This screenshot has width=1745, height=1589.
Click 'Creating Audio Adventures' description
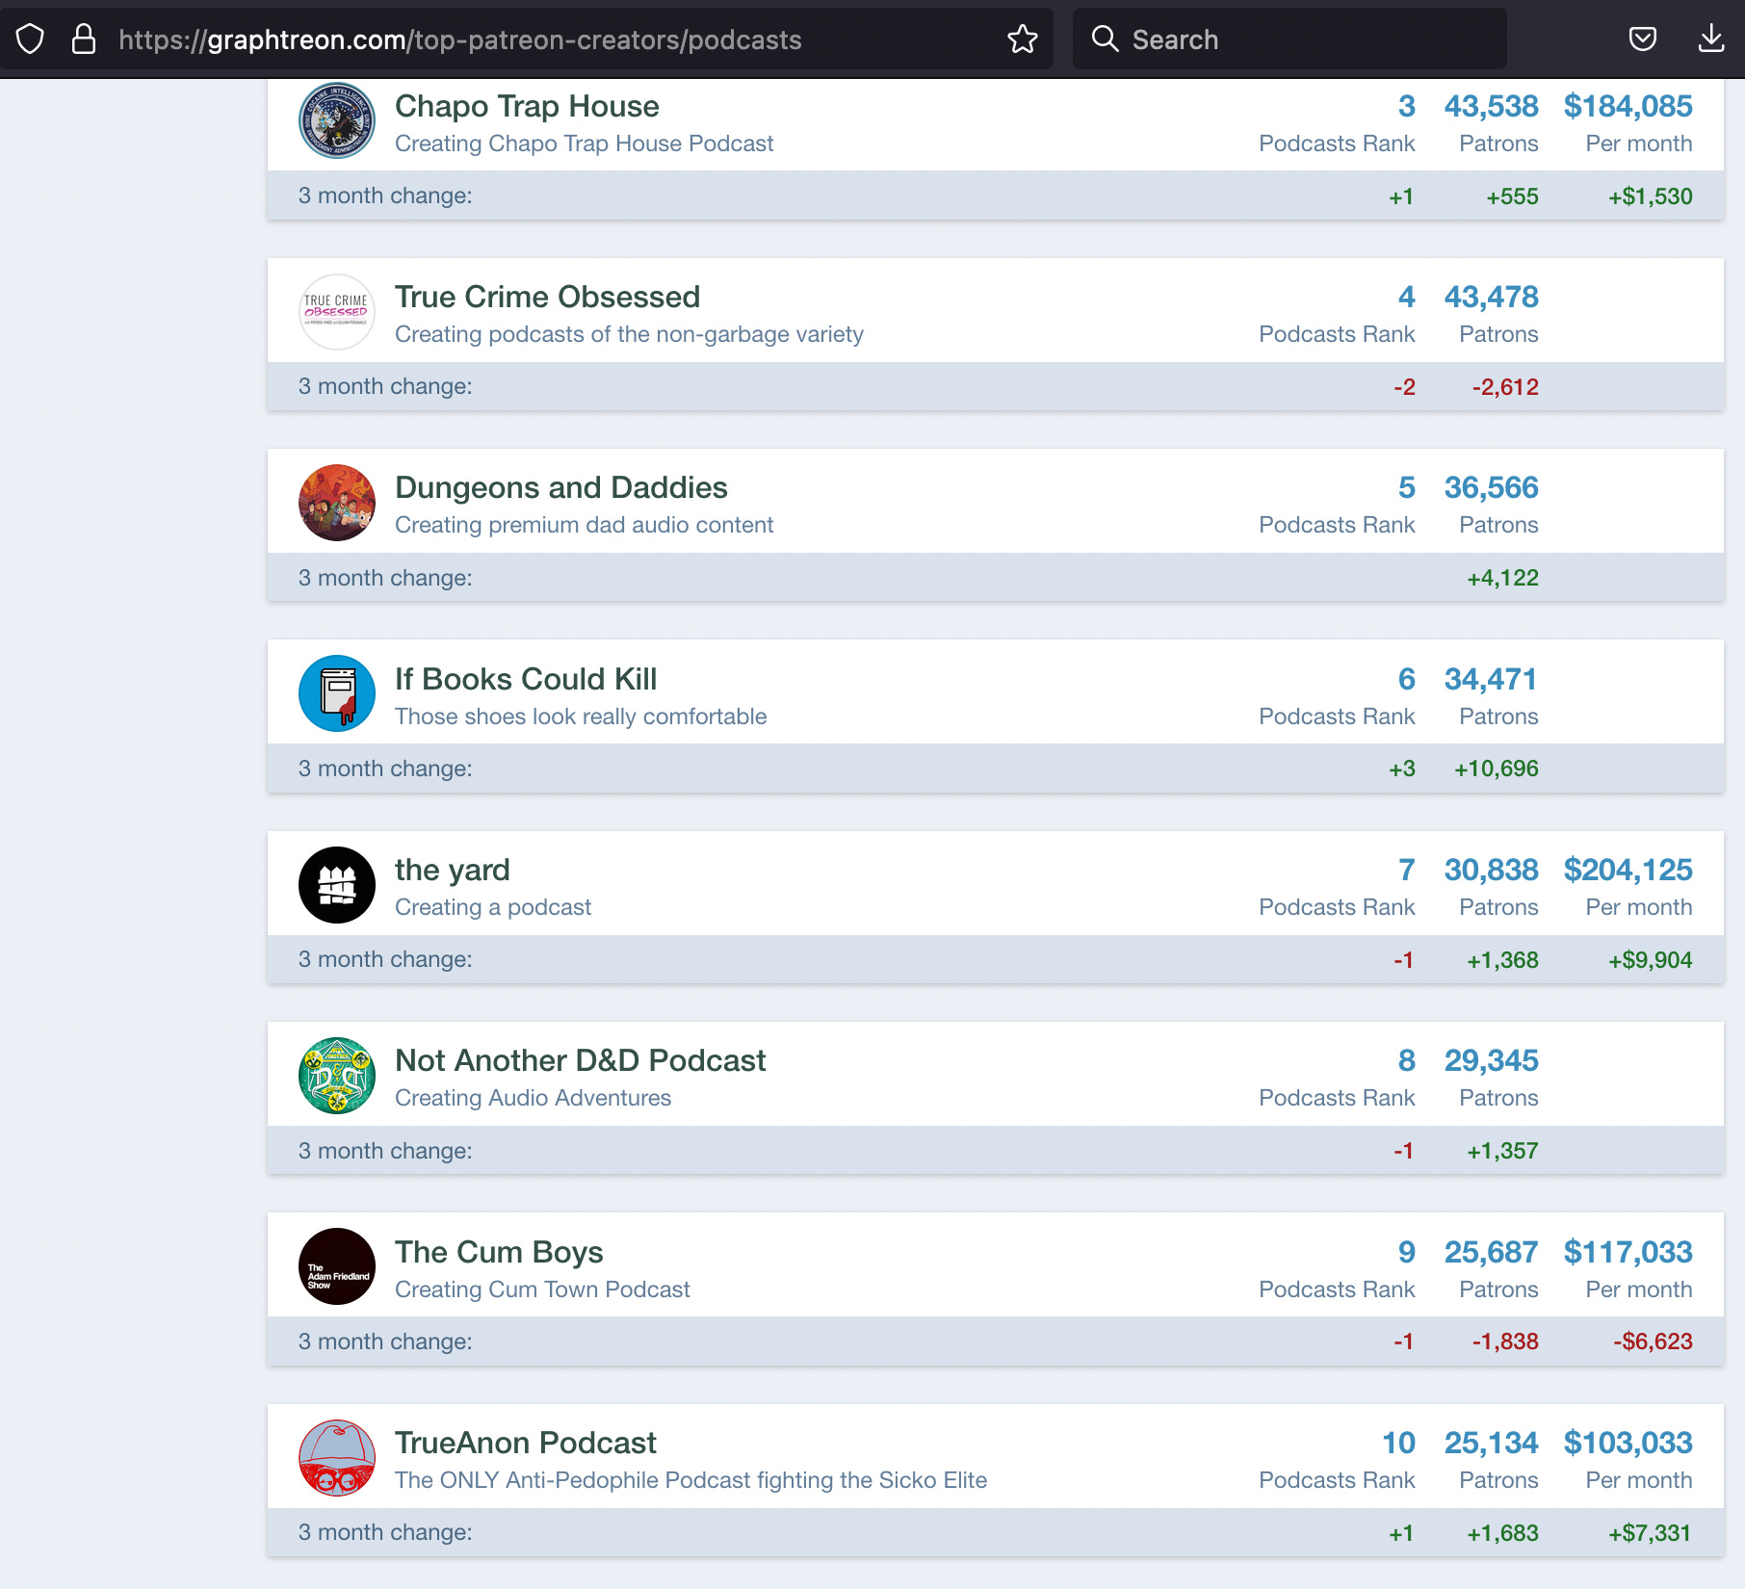click(533, 1098)
